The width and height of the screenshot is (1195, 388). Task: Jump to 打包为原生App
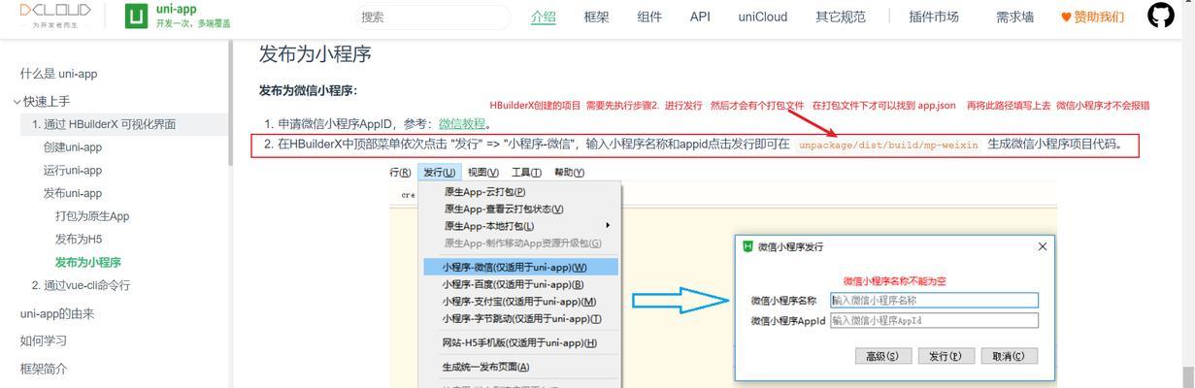tap(92, 216)
